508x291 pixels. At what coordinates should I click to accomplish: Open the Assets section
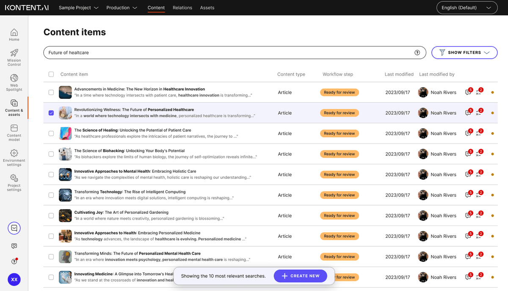(207, 8)
